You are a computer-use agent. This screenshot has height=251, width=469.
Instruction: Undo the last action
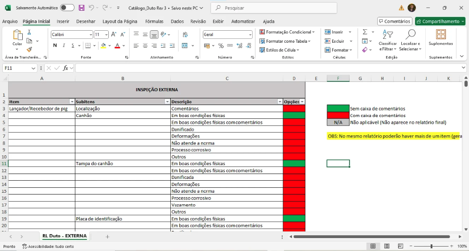[x=91, y=8]
